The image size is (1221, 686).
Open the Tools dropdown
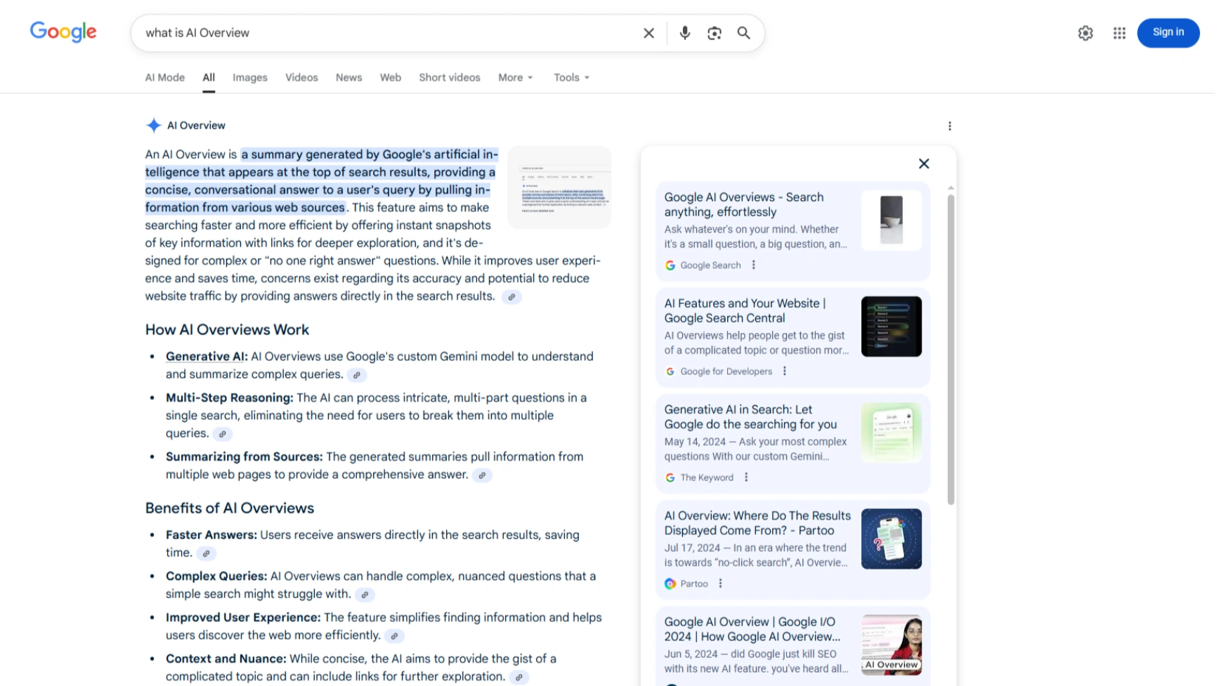pos(570,77)
